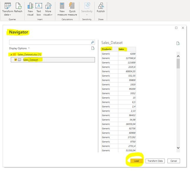
Task: Click the preview refresh icon beside Sales_Dataset title
Action: coord(178,43)
